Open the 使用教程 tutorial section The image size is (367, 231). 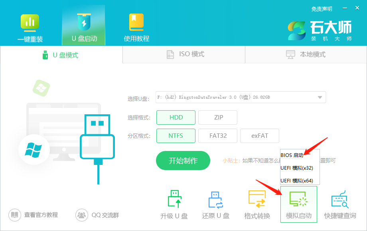tap(136, 25)
